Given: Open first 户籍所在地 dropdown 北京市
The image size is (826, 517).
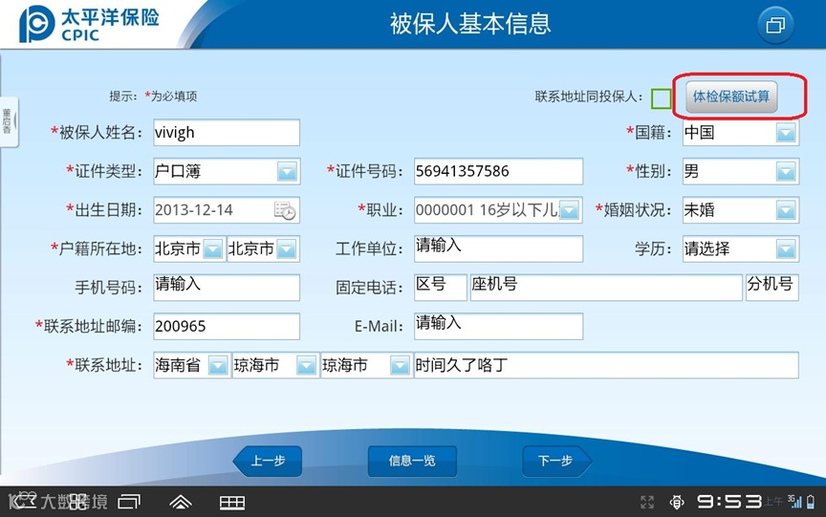Looking at the screenshot, I should [x=189, y=248].
